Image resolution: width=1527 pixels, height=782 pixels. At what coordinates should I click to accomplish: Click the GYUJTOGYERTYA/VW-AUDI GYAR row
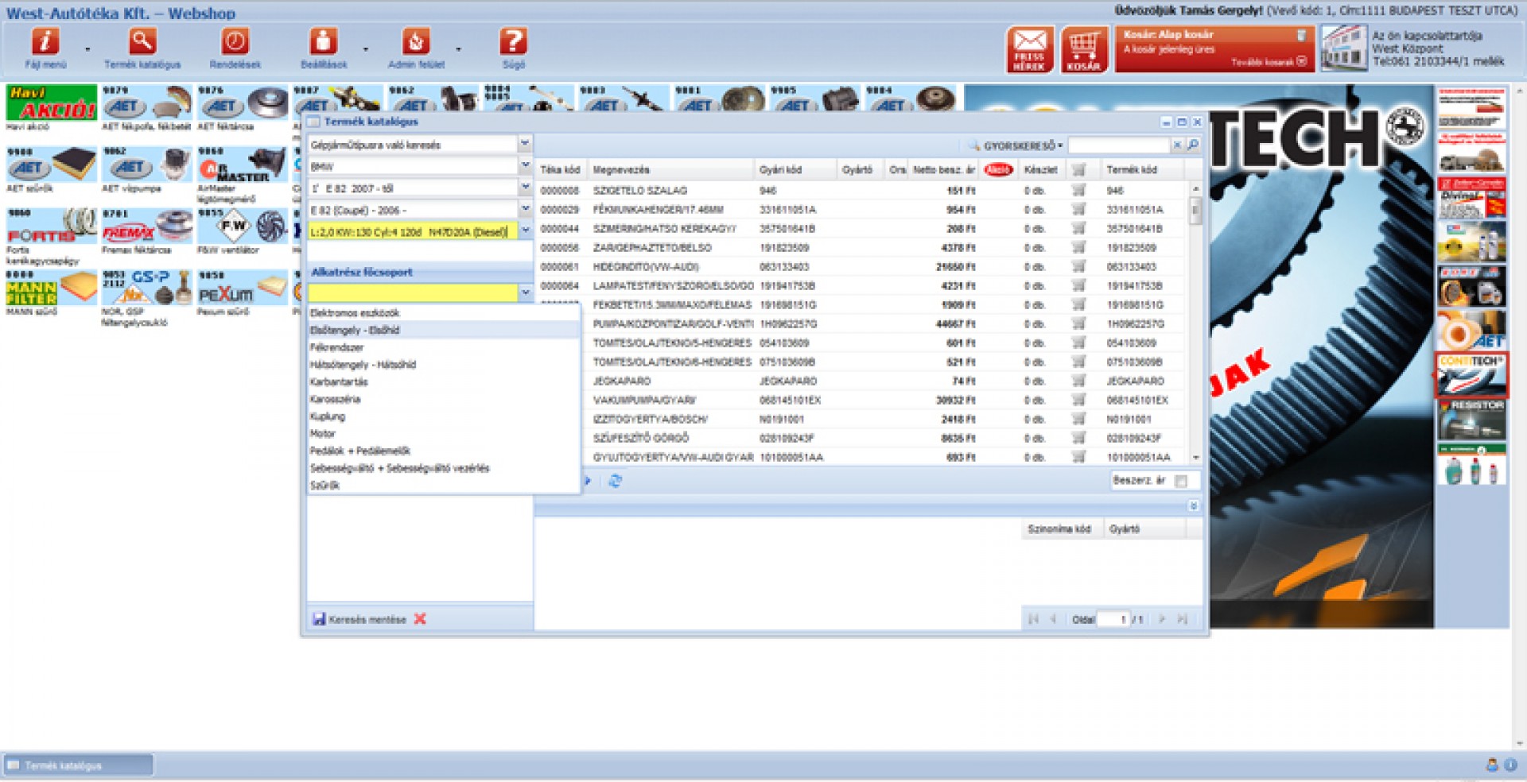pyautogui.click(x=861, y=457)
